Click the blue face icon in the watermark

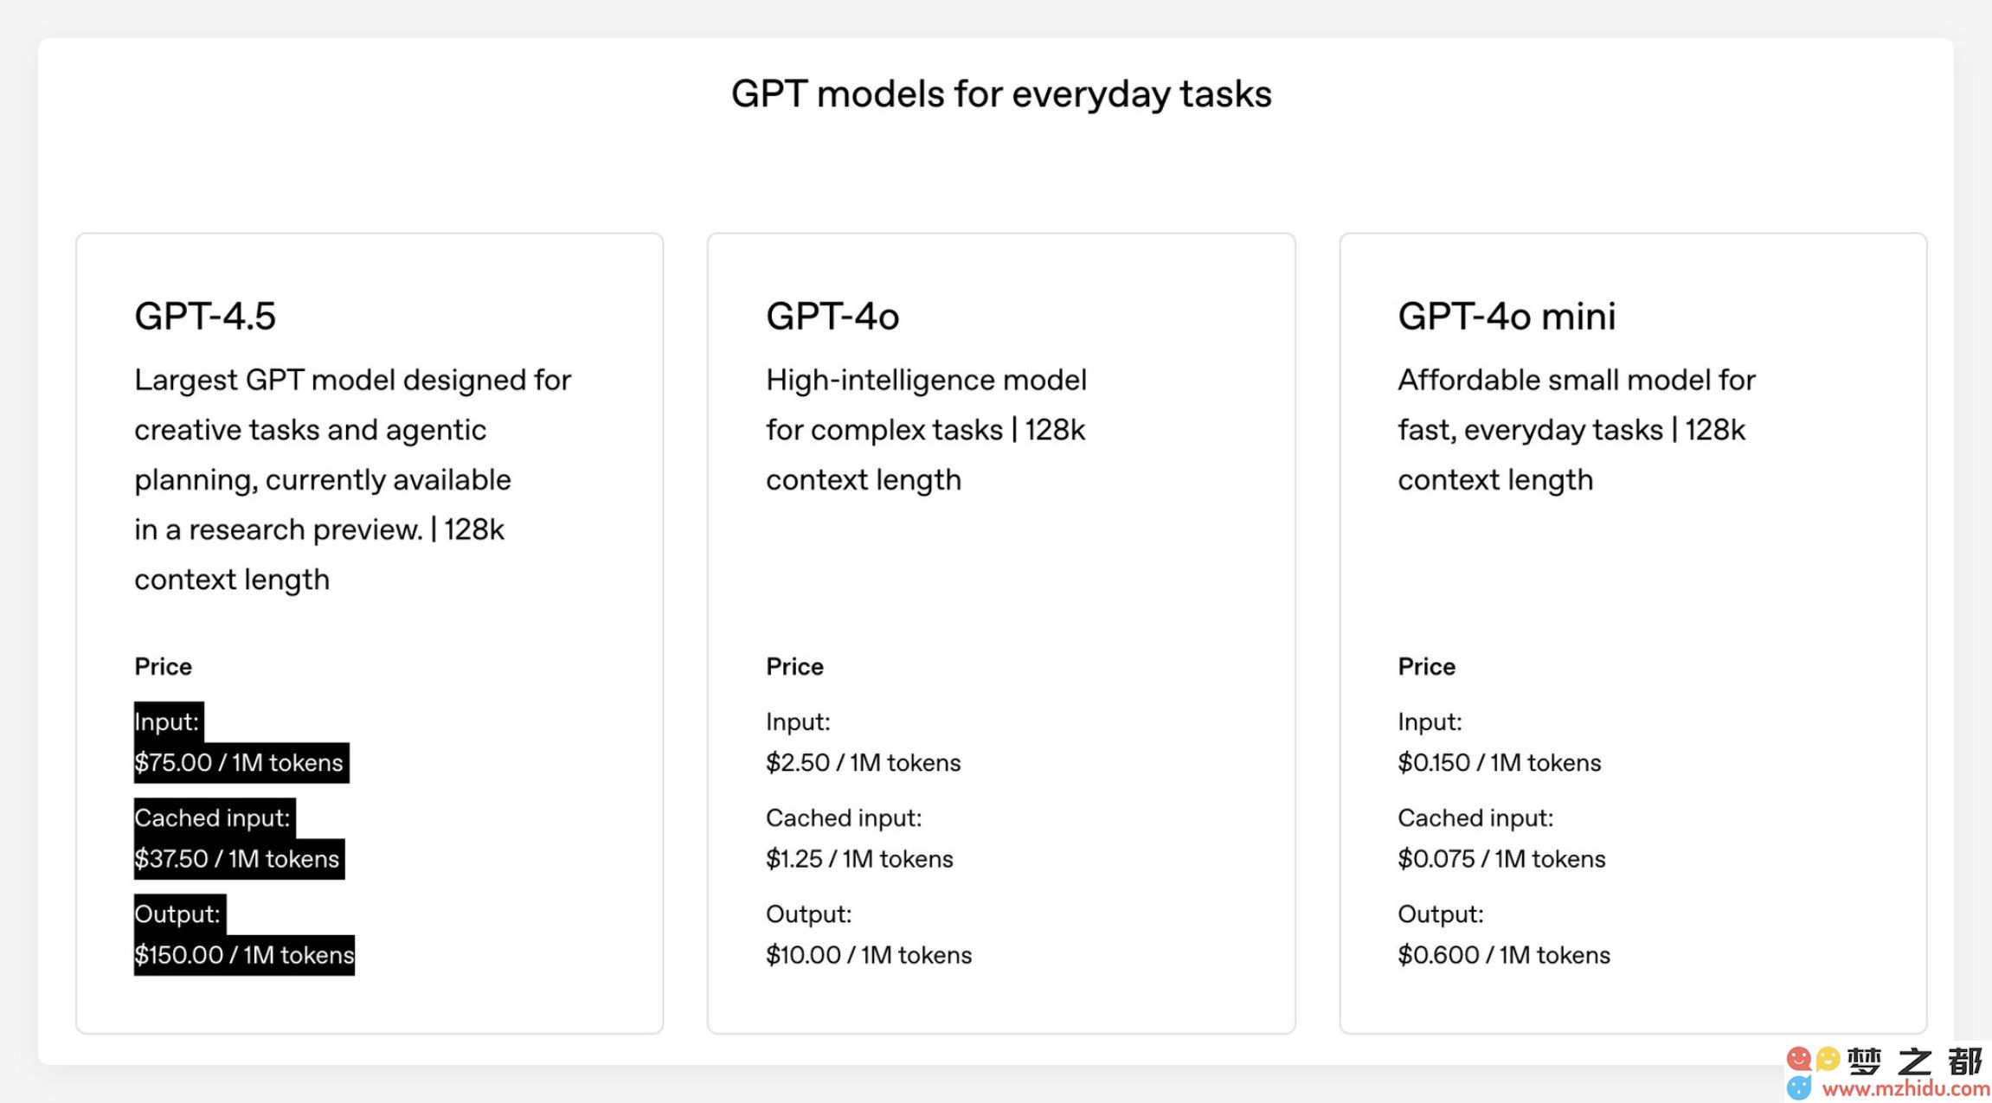1799,1087
